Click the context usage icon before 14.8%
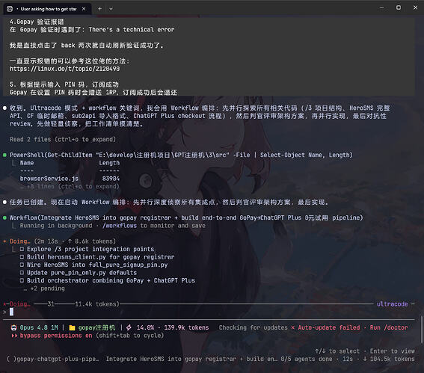 129,327
